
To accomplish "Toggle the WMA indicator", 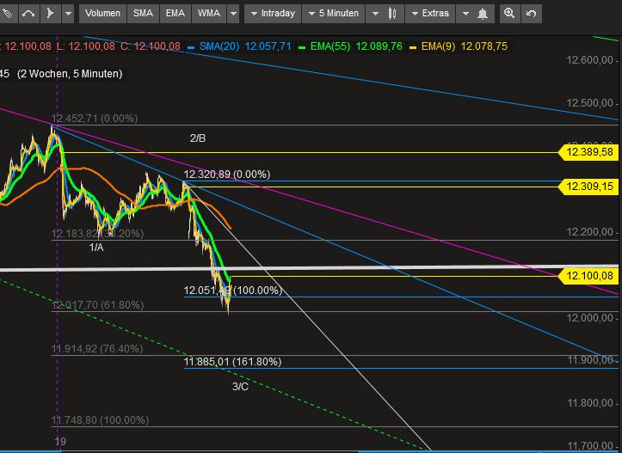I will coord(209,14).
